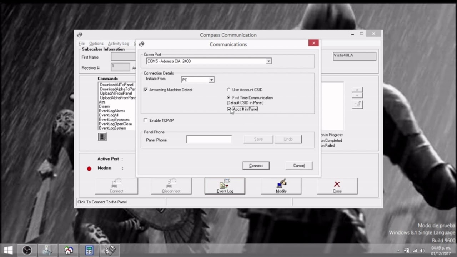The image size is (457, 257).
Task: Uncheck Acct # in Panel checkbox
Action: pyautogui.click(x=229, y=109)
